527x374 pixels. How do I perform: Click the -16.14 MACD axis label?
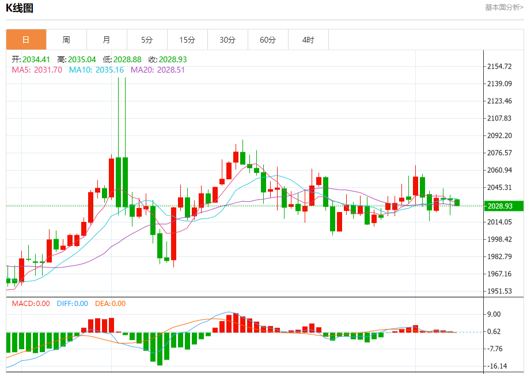click(x=496, y=366)
